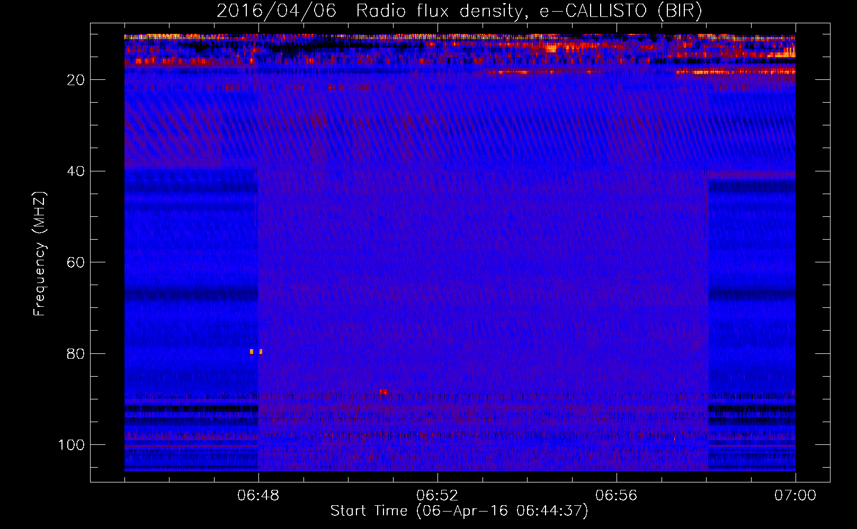Select the 06:52 time tick label
This screenshot has width=857, height=529.
pos(437,496)
